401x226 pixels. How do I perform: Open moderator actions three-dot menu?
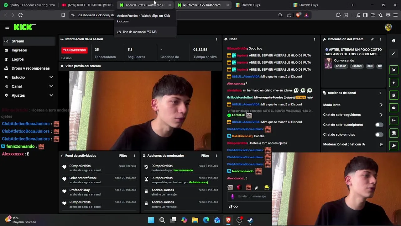(x=216, y=156)
